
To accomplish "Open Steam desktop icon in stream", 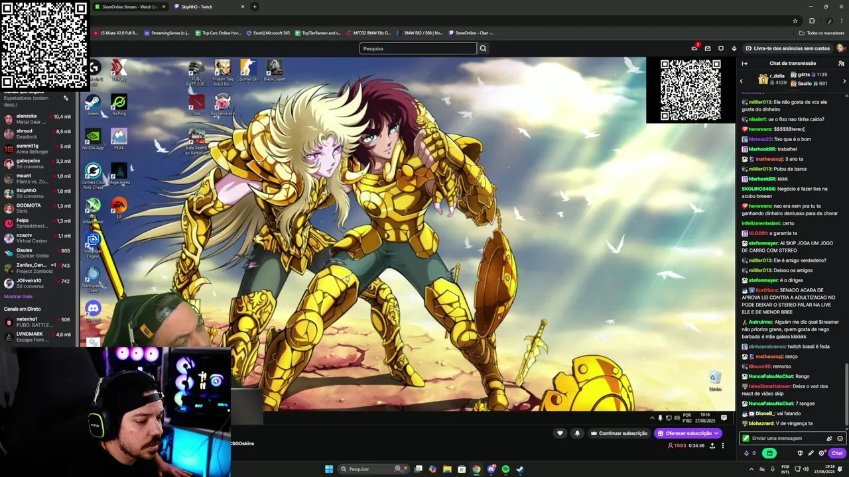I will (93, 105).
